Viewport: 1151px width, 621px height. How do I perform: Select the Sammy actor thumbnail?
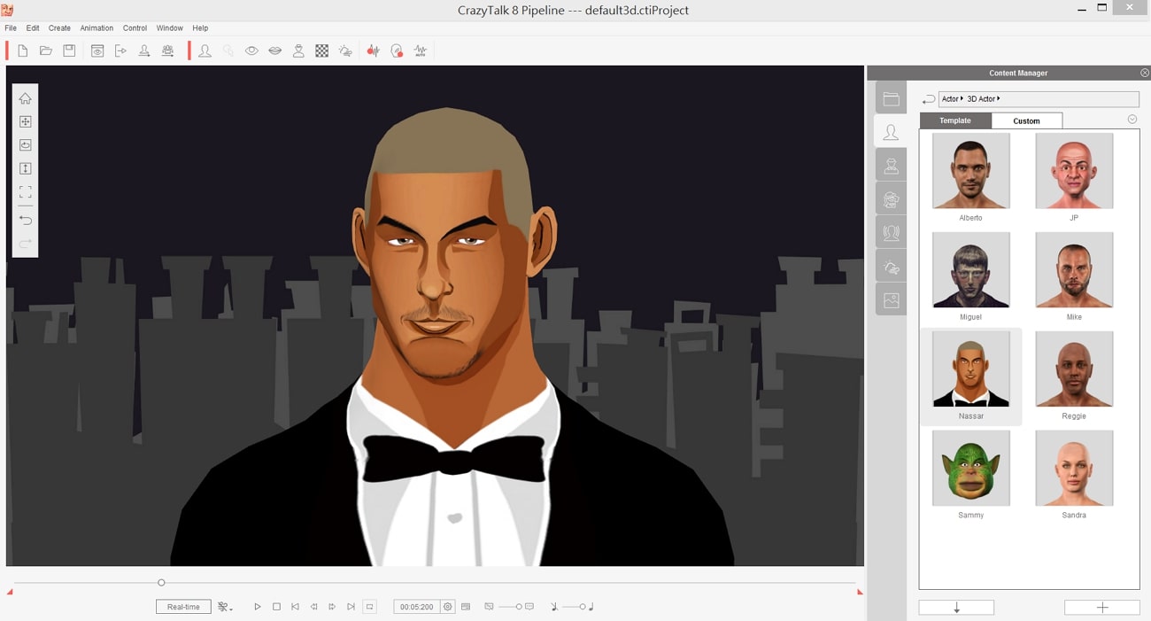click(x=970, y=469)
